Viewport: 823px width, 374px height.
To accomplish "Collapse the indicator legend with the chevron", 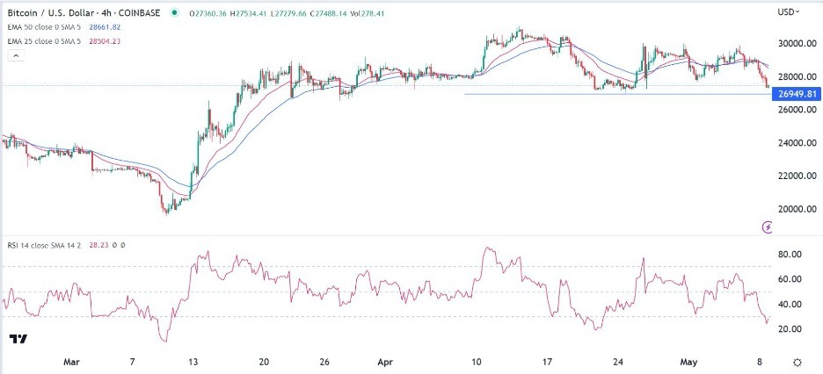I will pyautogui.click(x=16, y=55).
